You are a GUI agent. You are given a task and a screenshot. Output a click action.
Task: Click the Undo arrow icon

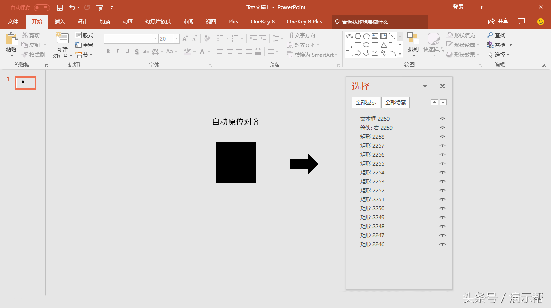(72, 7)
